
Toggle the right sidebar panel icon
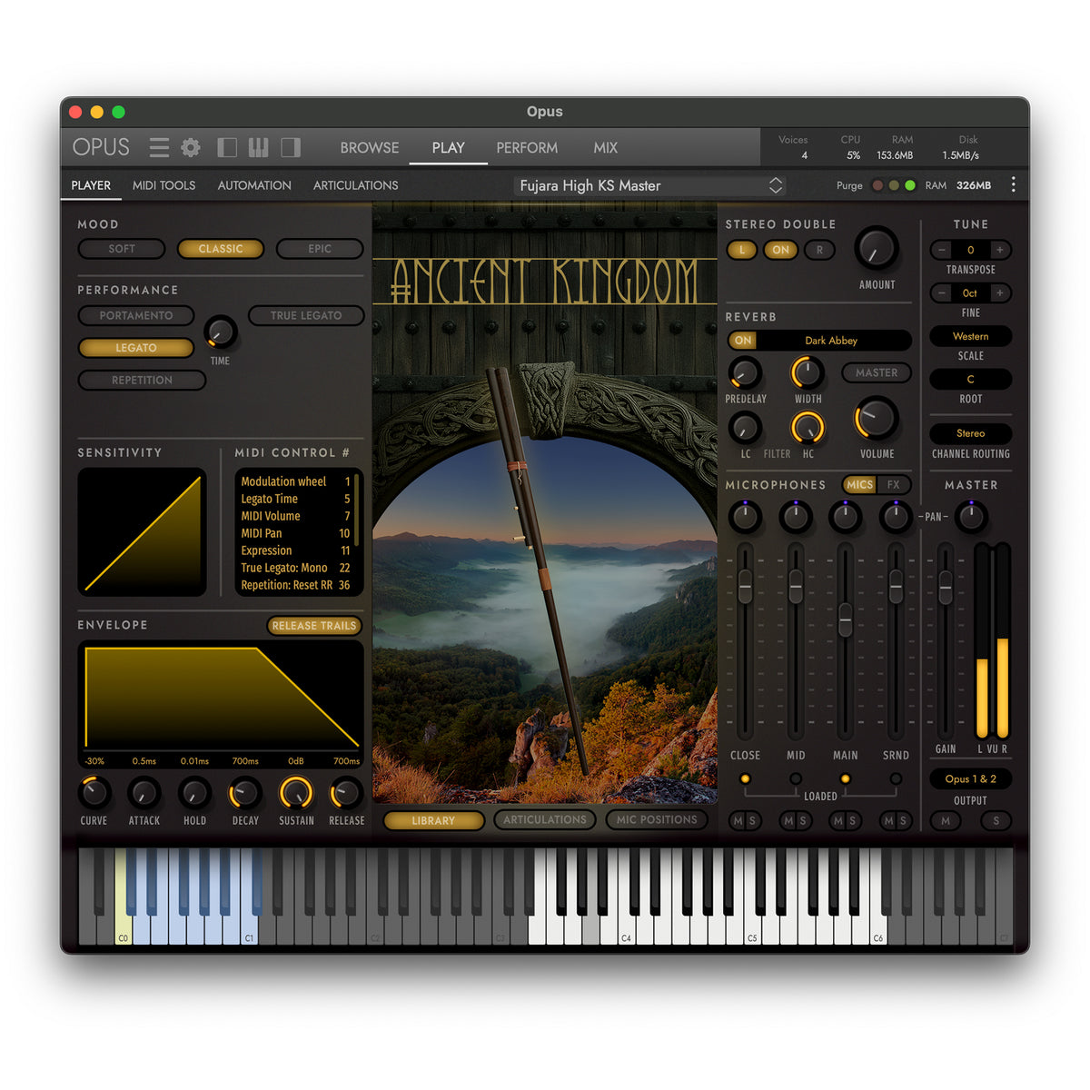(x=291, y=147)
